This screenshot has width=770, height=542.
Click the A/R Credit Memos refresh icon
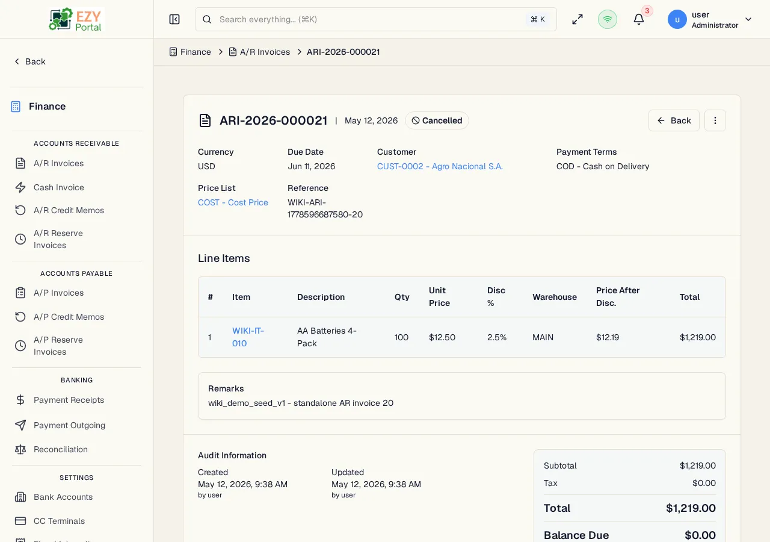20,210
